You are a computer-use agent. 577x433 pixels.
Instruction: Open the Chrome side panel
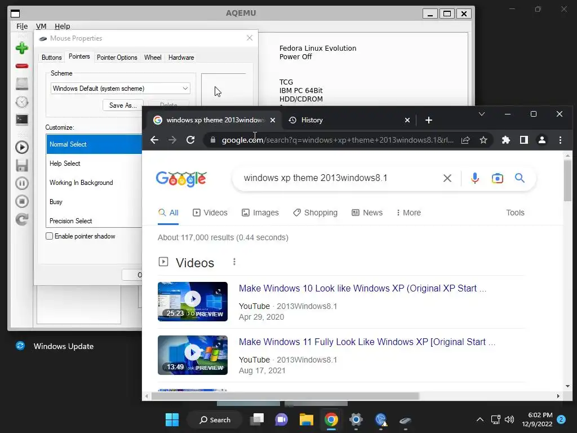[524, 140]
